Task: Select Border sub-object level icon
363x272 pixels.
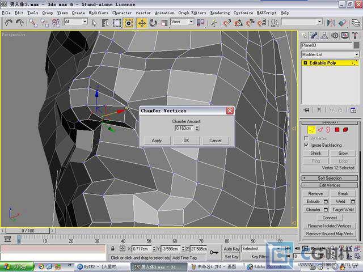Action: 328,130
